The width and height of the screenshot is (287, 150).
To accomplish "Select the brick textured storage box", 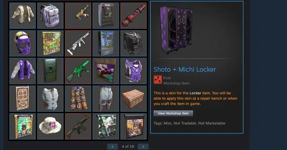I will point(133,99).
